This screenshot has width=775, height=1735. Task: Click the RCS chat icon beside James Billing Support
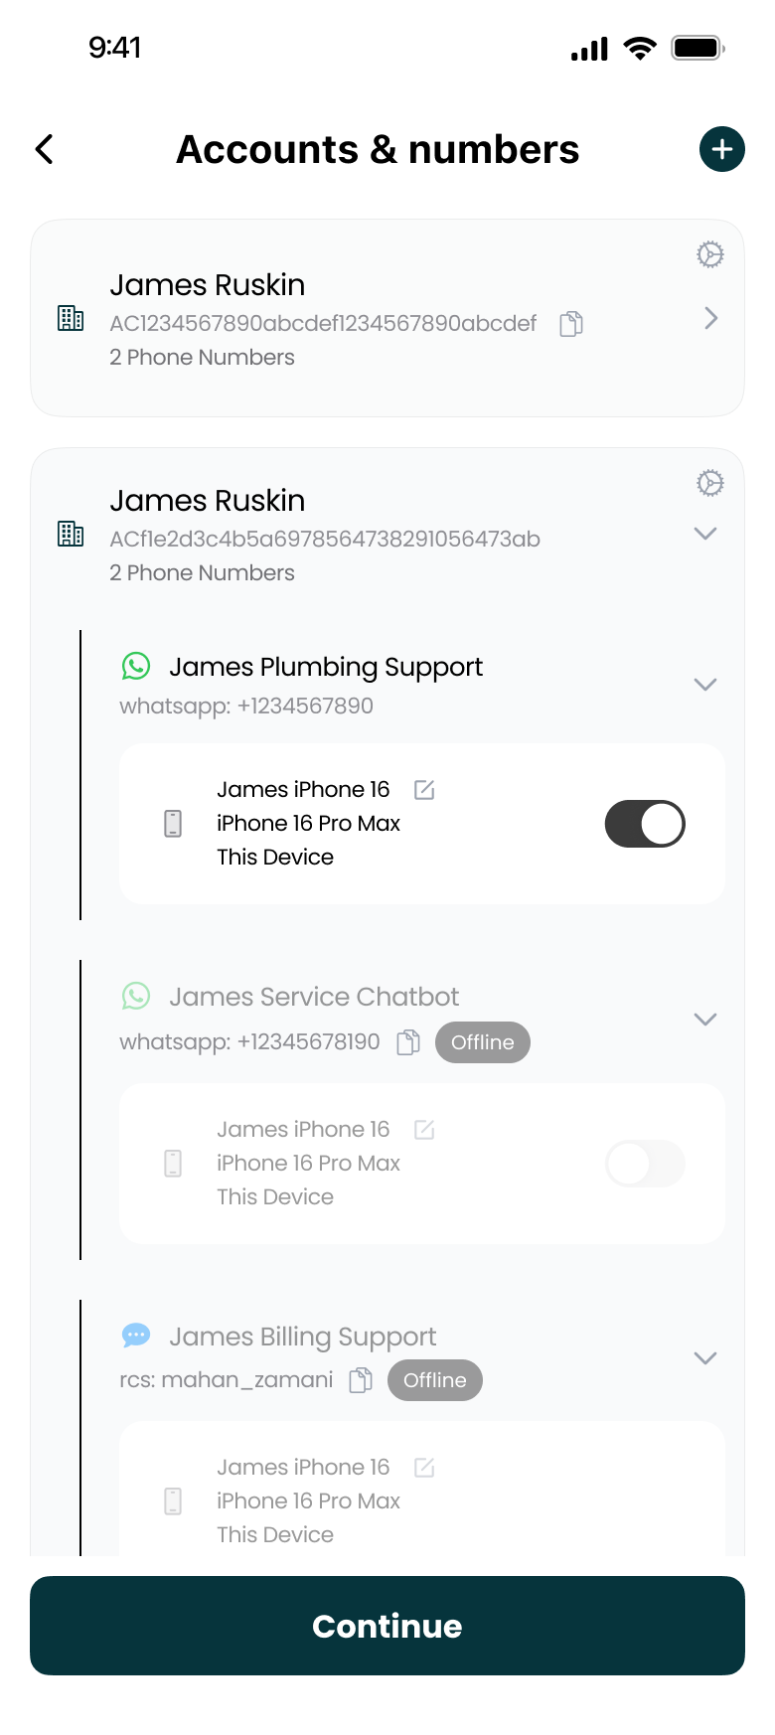136,1336
